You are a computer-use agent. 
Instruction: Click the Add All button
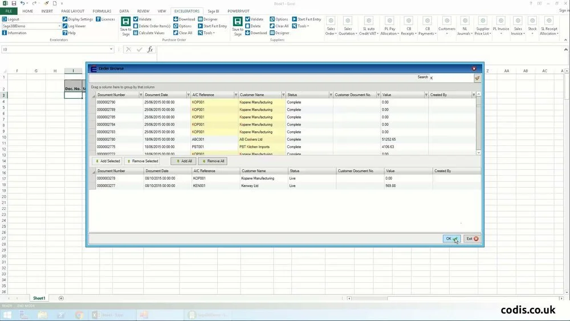click(184, 161)
